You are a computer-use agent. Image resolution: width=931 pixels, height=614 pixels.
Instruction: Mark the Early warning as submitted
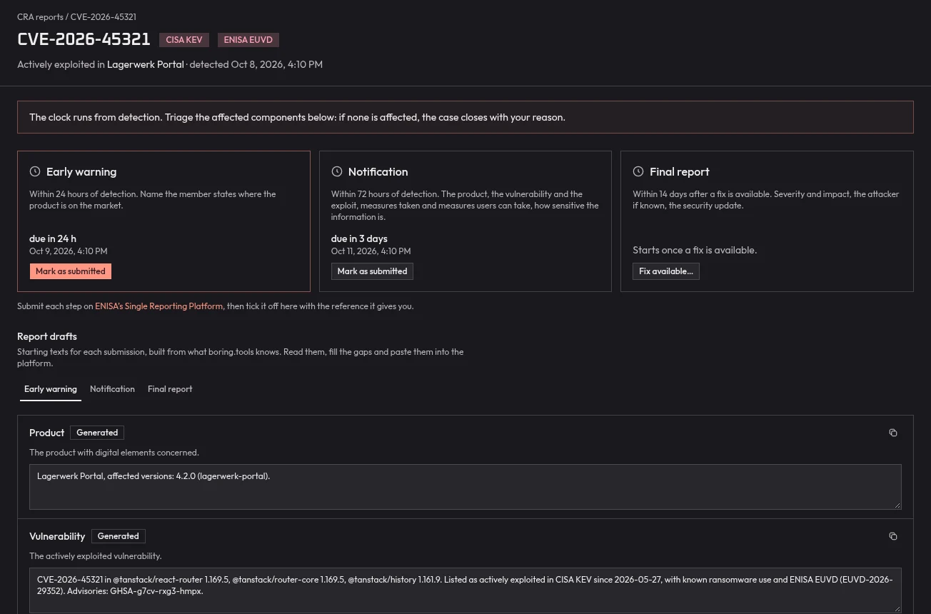click(x=71, y=271)
